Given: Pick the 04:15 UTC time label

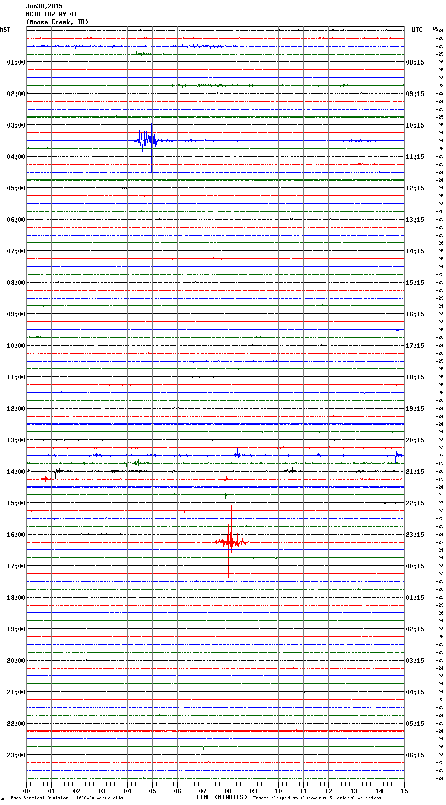Looking at the screenshot, I should [x=415, y=692].
